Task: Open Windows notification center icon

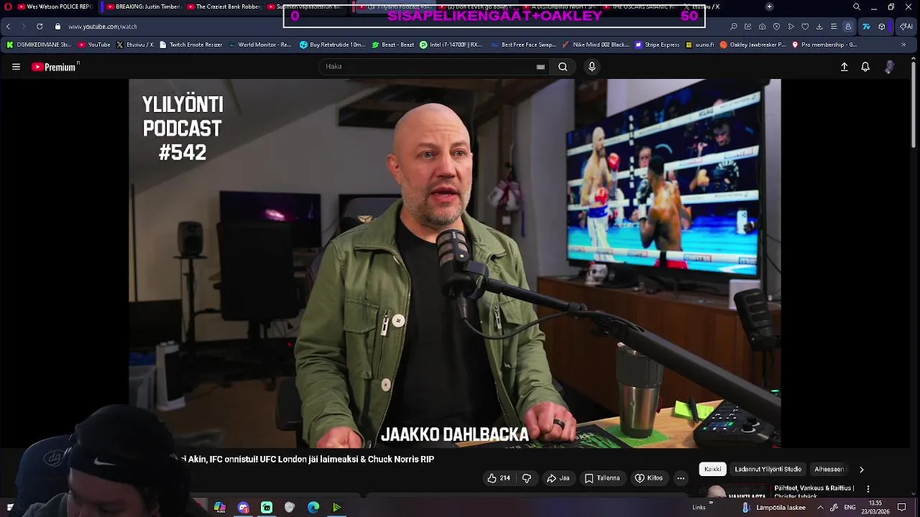Action: coord(902,508)
